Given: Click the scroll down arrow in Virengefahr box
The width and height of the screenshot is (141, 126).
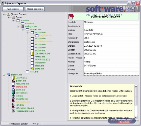Looking at the screenshot, I should pyautogui.click(x=136, y=117).
